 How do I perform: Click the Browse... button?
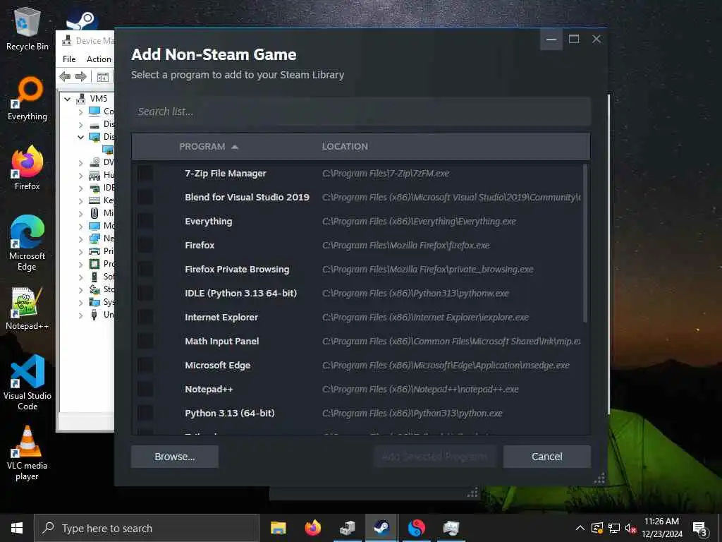(x=175, y=457)
